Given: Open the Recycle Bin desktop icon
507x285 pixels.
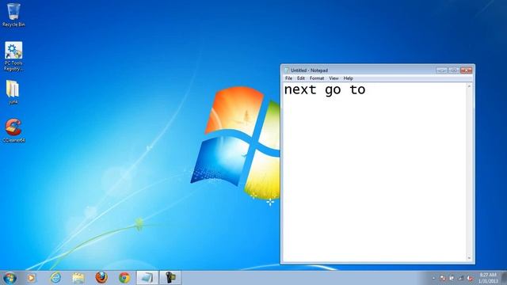Looking at the screenshot, I should pyautogui.click(x=13, y=14).
